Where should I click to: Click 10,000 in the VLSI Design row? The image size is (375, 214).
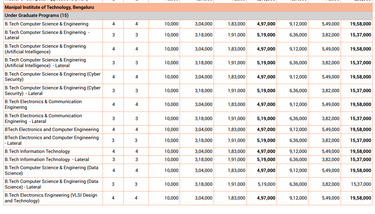tap(171, 198)
